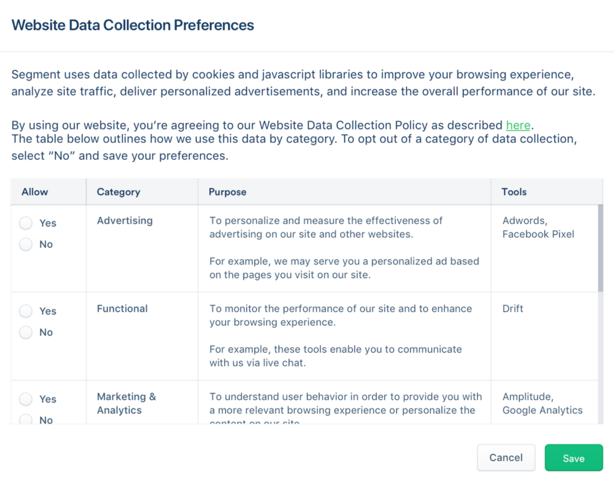Opt out of Functional by selecting No
This screenshot has width=614, height=487.
click(x=25, y=332)
